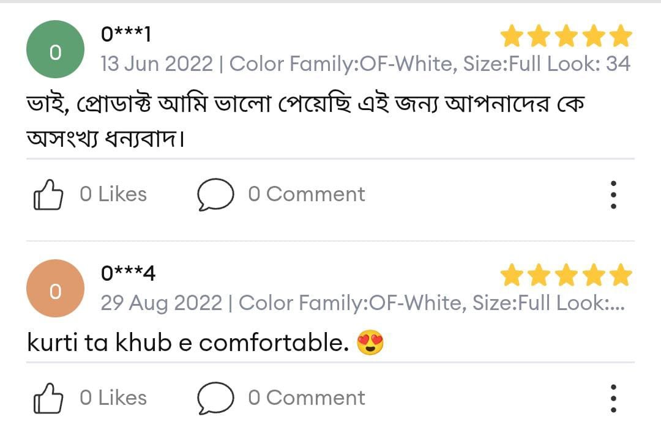Open the three-dot menu for the 0***1 review
Image resolution: width=661 pixels, height=444 pixels.
613,195
